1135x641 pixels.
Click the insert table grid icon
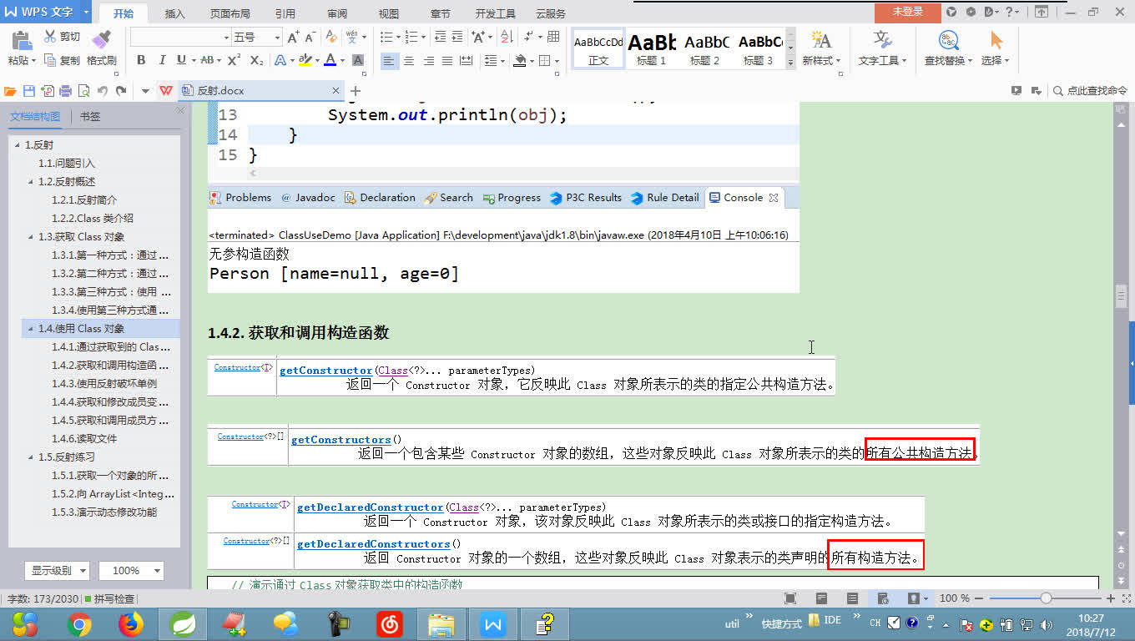click(552, 38)
